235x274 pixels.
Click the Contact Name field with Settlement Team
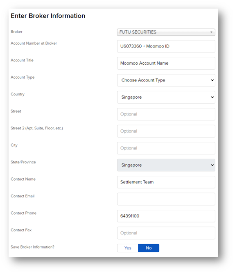[166, 182]
